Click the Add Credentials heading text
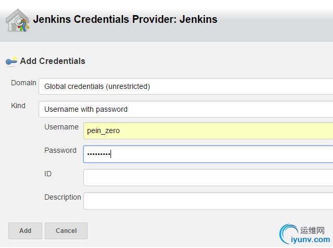This screenshot has width=333, height=248. pos(53,61)
